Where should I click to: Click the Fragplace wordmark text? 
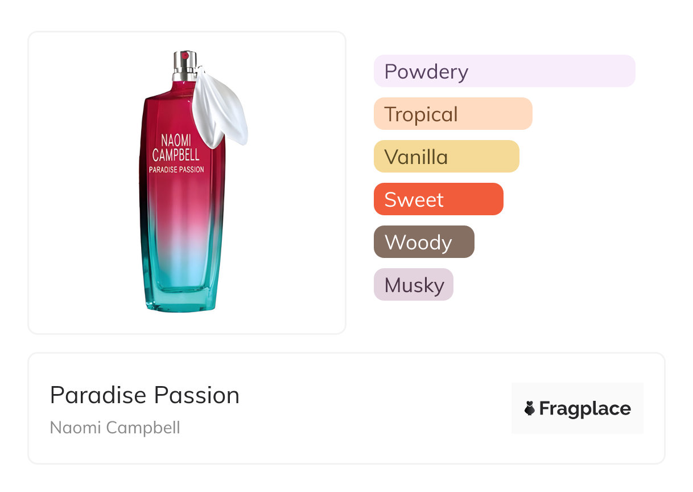[x=585, y=408]
